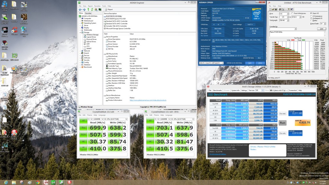Open System Info in Anvil's menu bar
This screenshot has height=185, width=329.
point(236,90)
